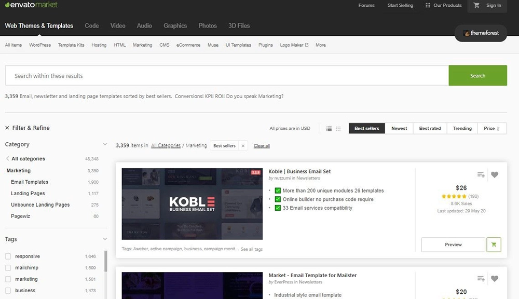Screen dimensions: 519x299
Task: Click the Clear all filters link
Action: coord(262,146)
